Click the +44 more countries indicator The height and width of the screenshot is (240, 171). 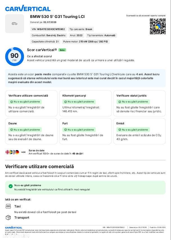[x=23, y=152]
